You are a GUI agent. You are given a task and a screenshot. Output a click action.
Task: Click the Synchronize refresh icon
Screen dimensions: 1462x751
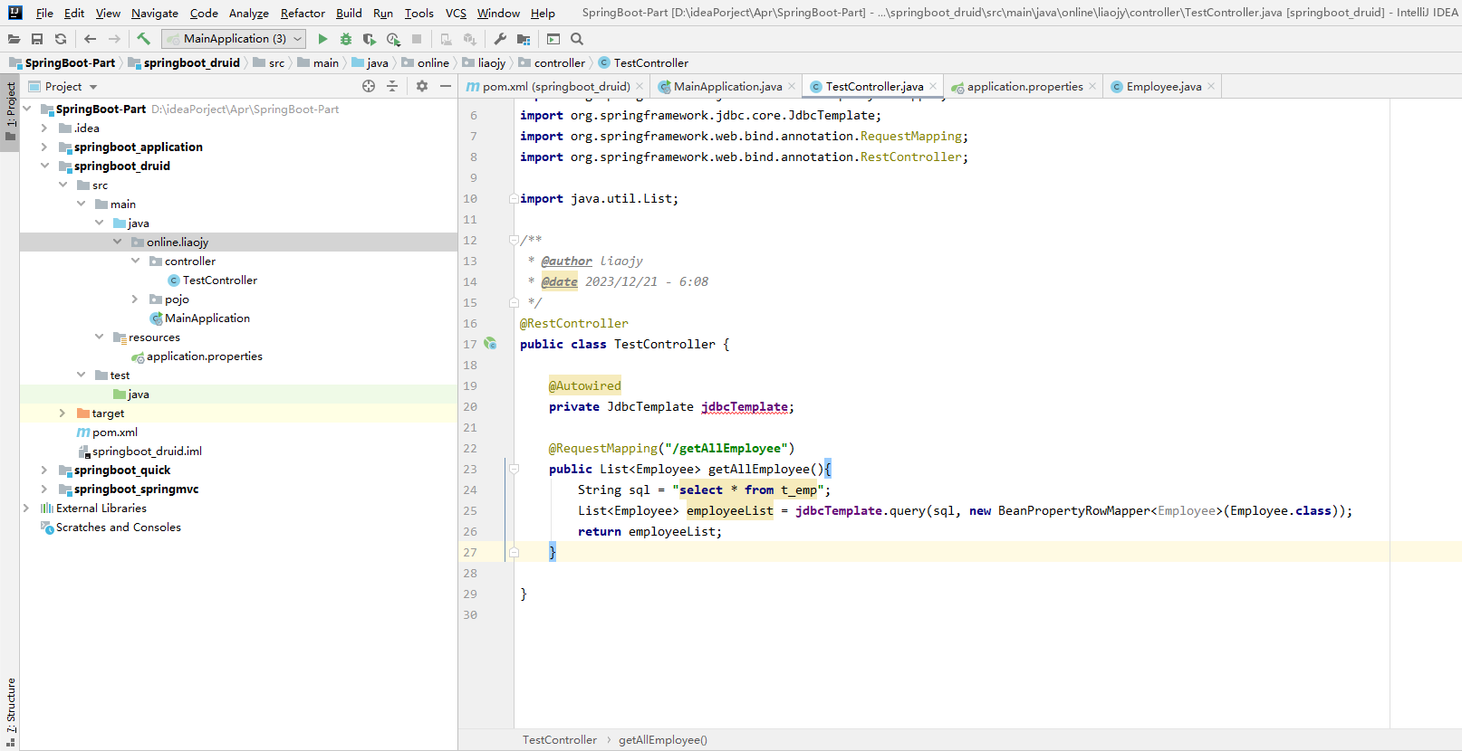[61, 39]
